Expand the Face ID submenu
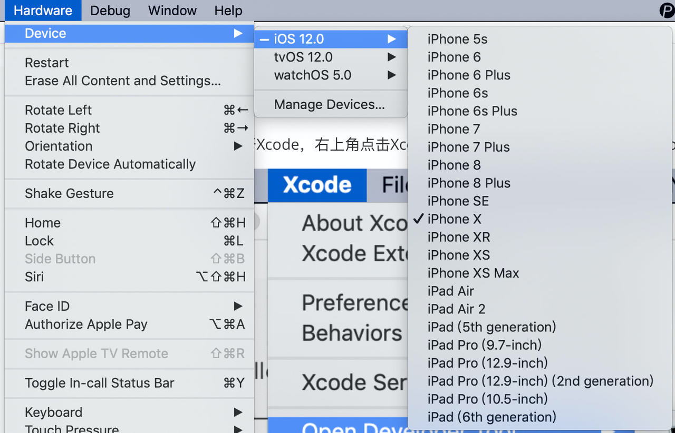 pos(129,306)
